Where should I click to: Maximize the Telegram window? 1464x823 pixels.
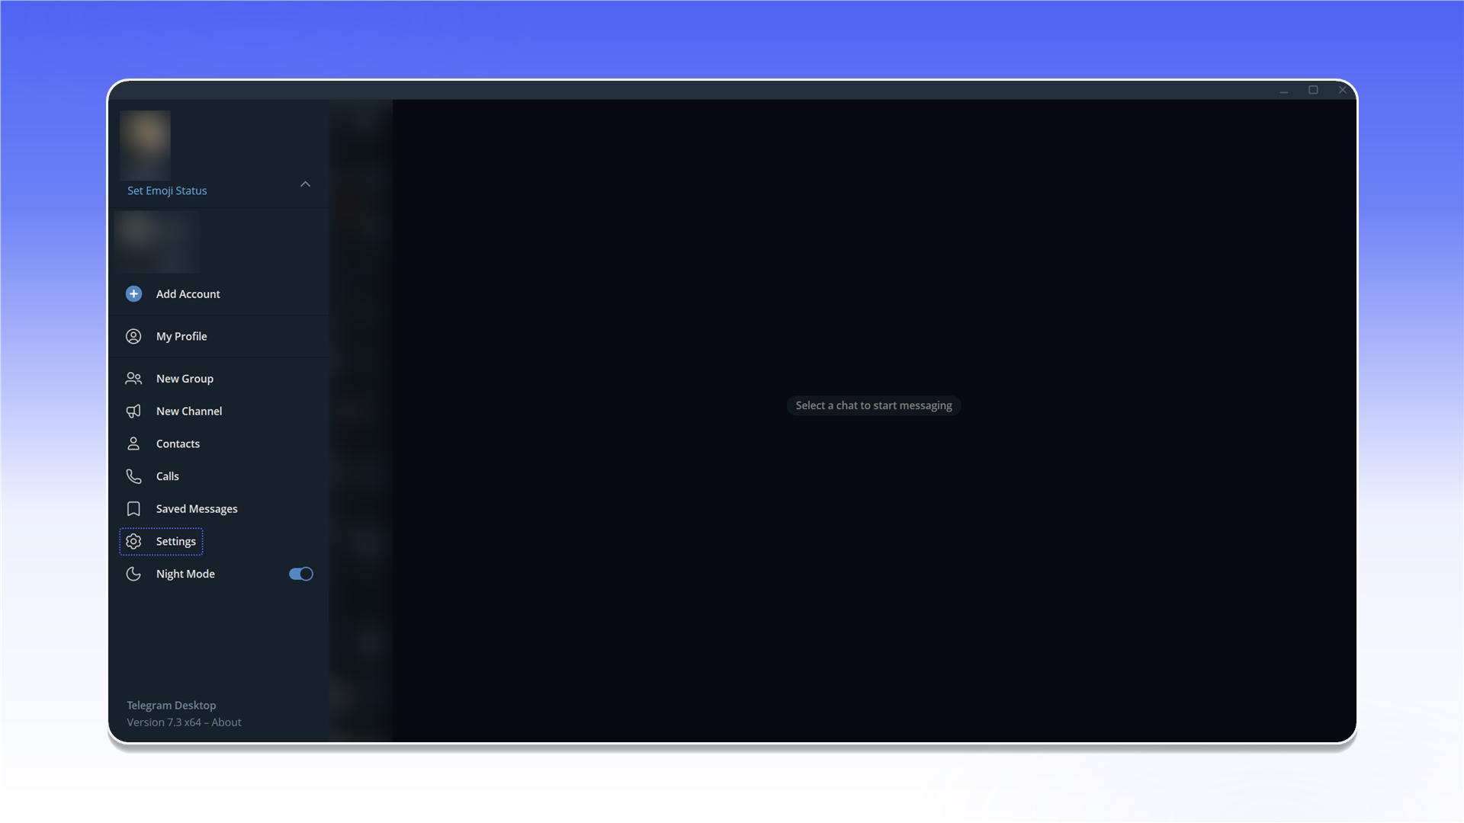click(x=1313, y=90)
